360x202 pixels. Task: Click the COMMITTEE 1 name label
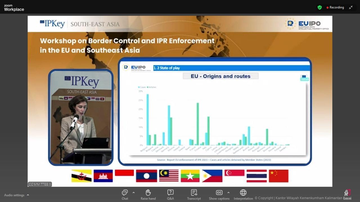40,184
